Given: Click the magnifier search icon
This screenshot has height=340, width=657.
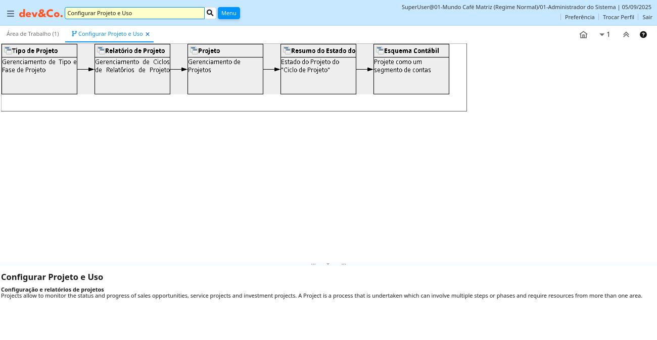Looking at the screenshot, I should point(210,13).
